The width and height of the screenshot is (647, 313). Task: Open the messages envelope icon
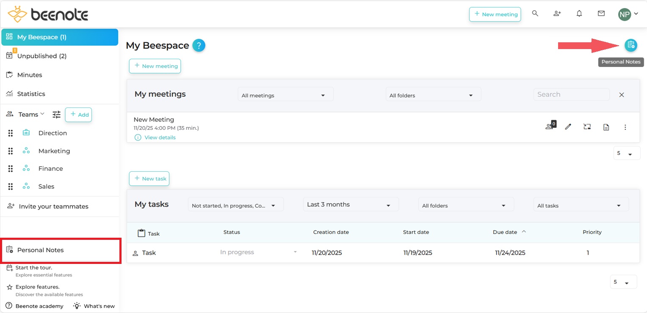601,13
